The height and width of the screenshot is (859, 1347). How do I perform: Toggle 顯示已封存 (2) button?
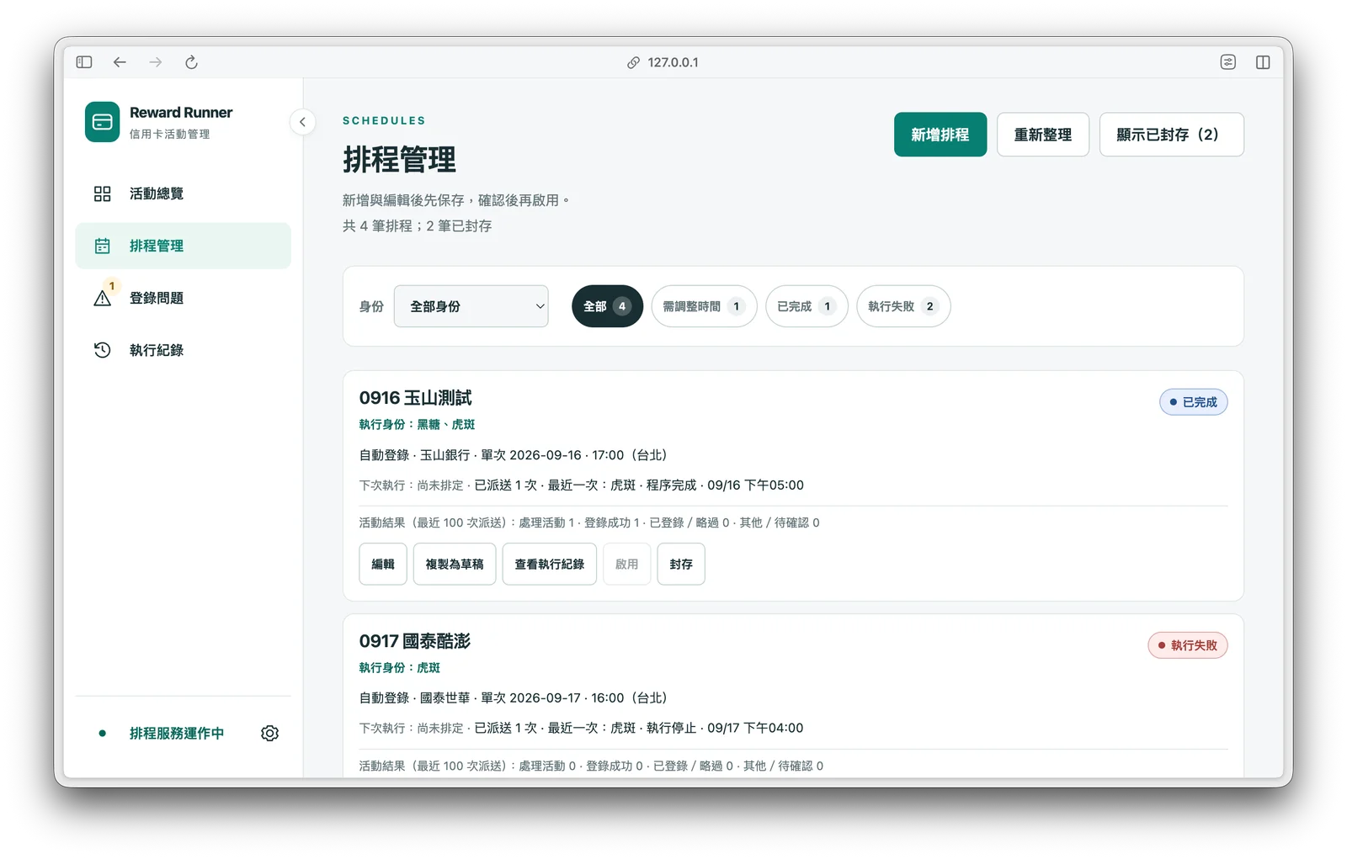coord(1171,135)
